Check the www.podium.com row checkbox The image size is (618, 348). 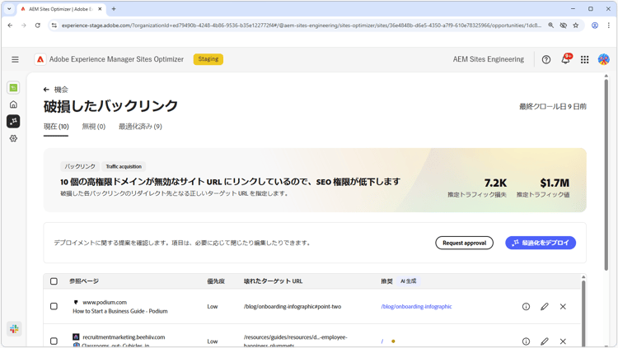coord(54,306)
